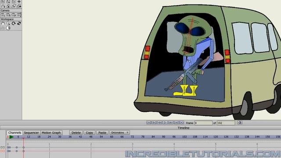Select the red highlighted bone channel icon

click(x=3, y=151)
